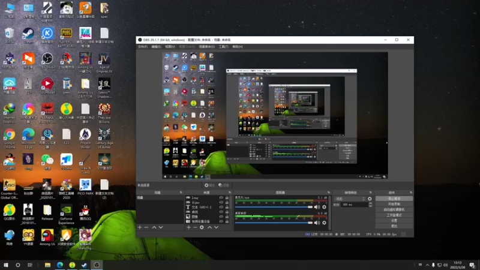The height and width of the screenshot is (270, 480).
Task: Lock the long source
Action: 227,198
